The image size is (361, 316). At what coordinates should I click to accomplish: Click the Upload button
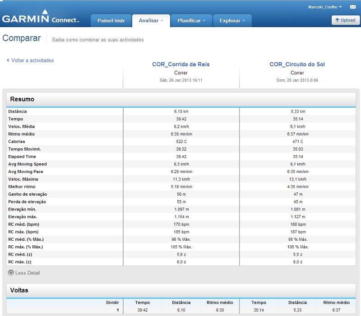tap(345, 20)
